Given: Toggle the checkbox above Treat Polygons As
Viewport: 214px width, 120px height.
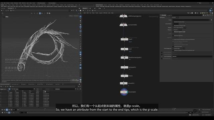Looking at the screenshot, I should 173,46.
